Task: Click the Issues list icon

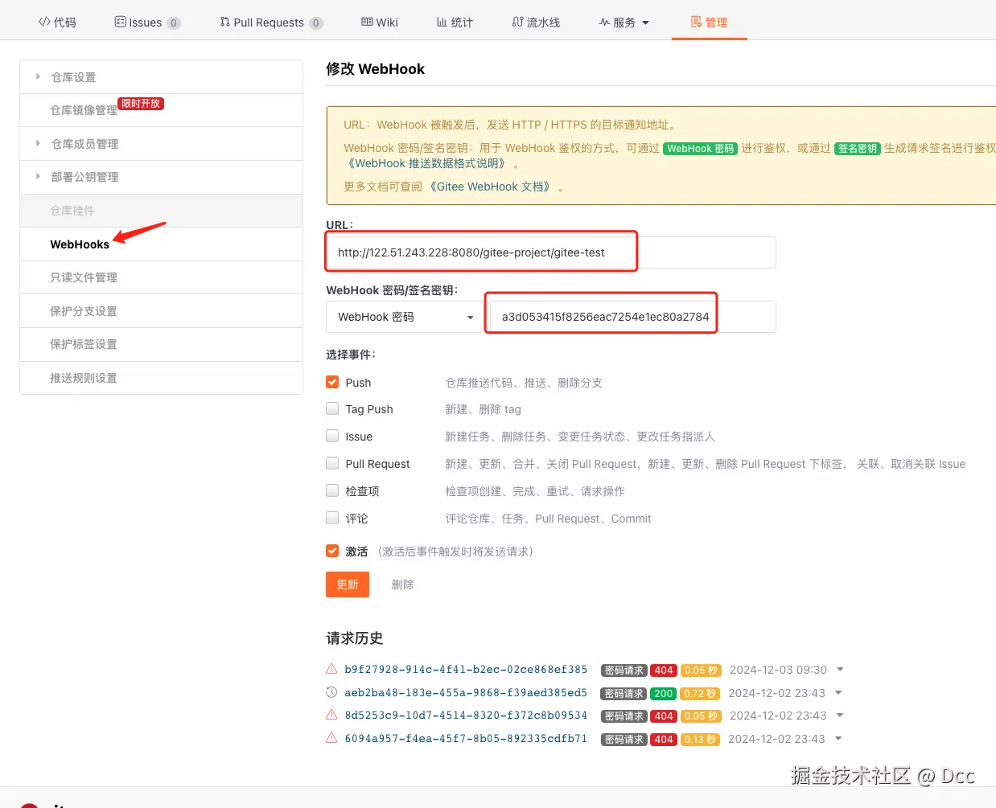Action: coord(121,22)
